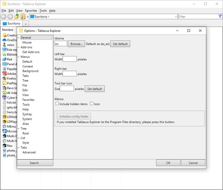Collapse the Menus tree node
223x190 pixels.
pos(19,57)
